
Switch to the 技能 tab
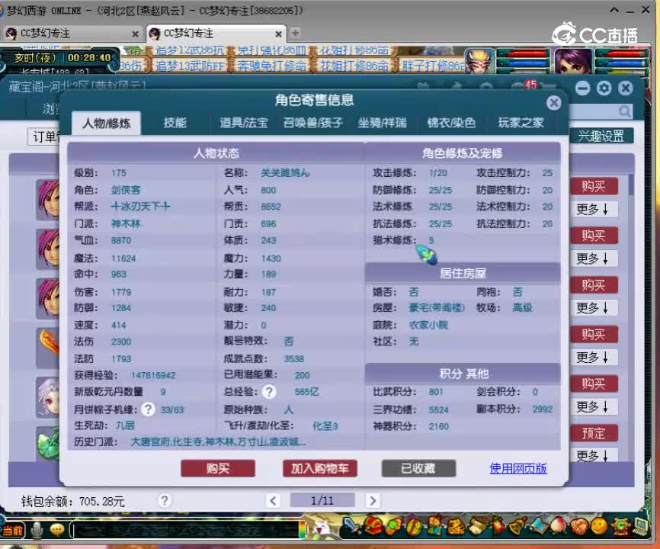coord(175,123)
